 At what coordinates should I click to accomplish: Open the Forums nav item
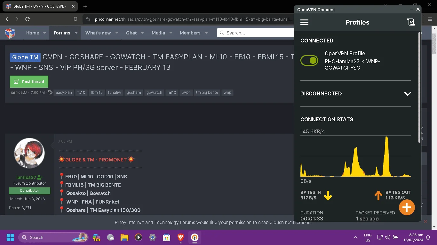[62, 33]
